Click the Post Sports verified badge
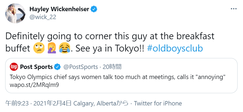 pyautogui.click(x=57, y=67)
